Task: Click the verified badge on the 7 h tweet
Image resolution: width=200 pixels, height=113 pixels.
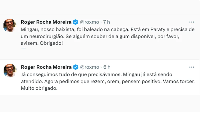Action: point(75,22)
